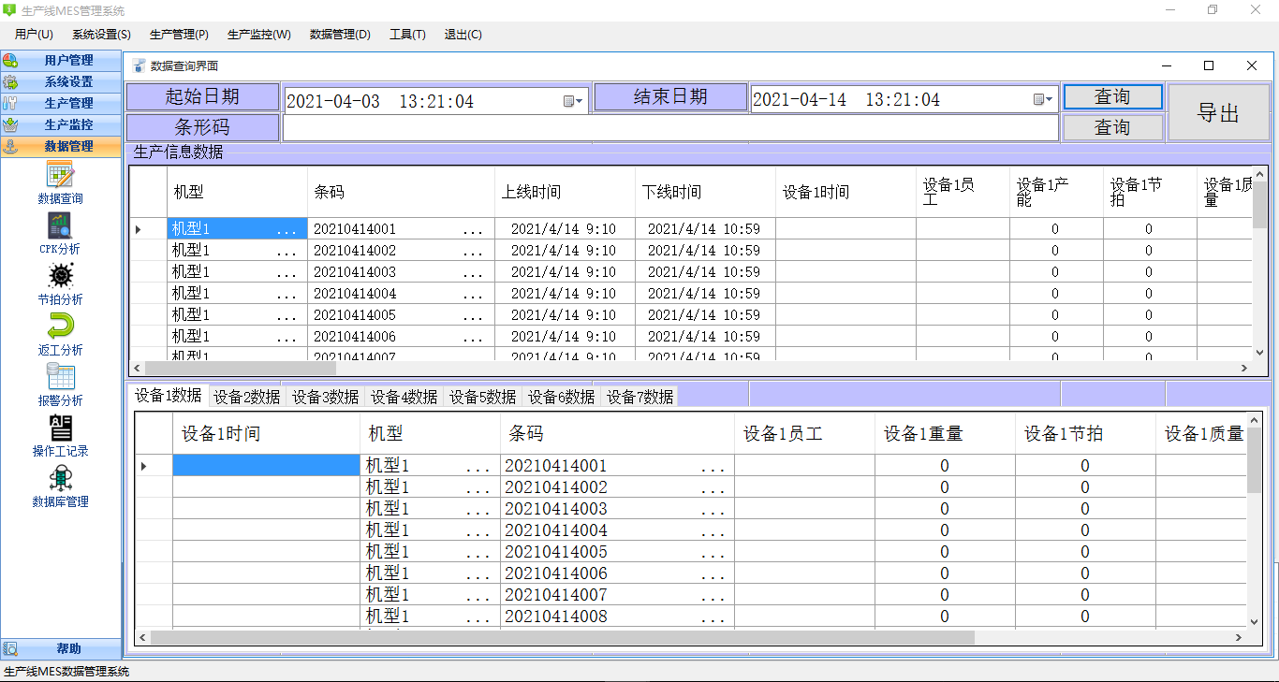Image resolution: width=1279 pixels, height=682 pixels.
Task: Click the 用户管理 sidebar section
Action: [61, 60]
